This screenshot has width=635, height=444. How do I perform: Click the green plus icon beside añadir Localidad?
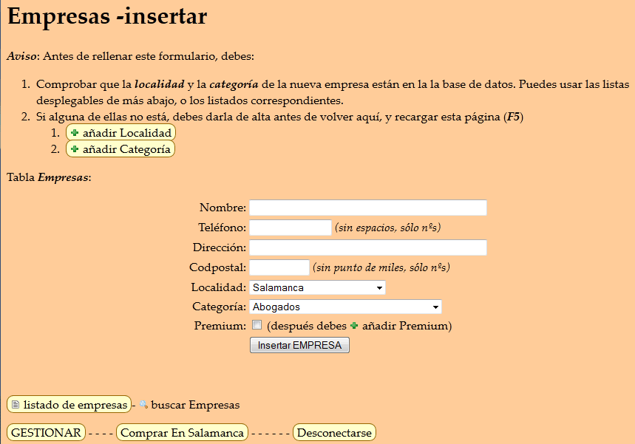coord(75,133)
